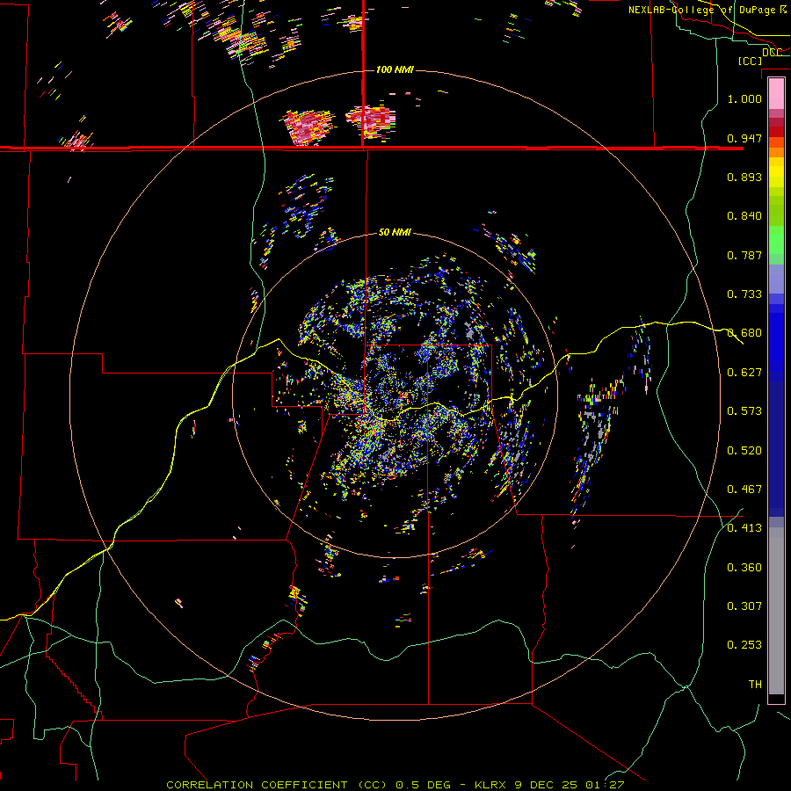The height and width of the screenshot is (791, 791).
Task: Click the 01:27 timestamp in the caption
Action: pyautogui.click(x=605, y=785)
